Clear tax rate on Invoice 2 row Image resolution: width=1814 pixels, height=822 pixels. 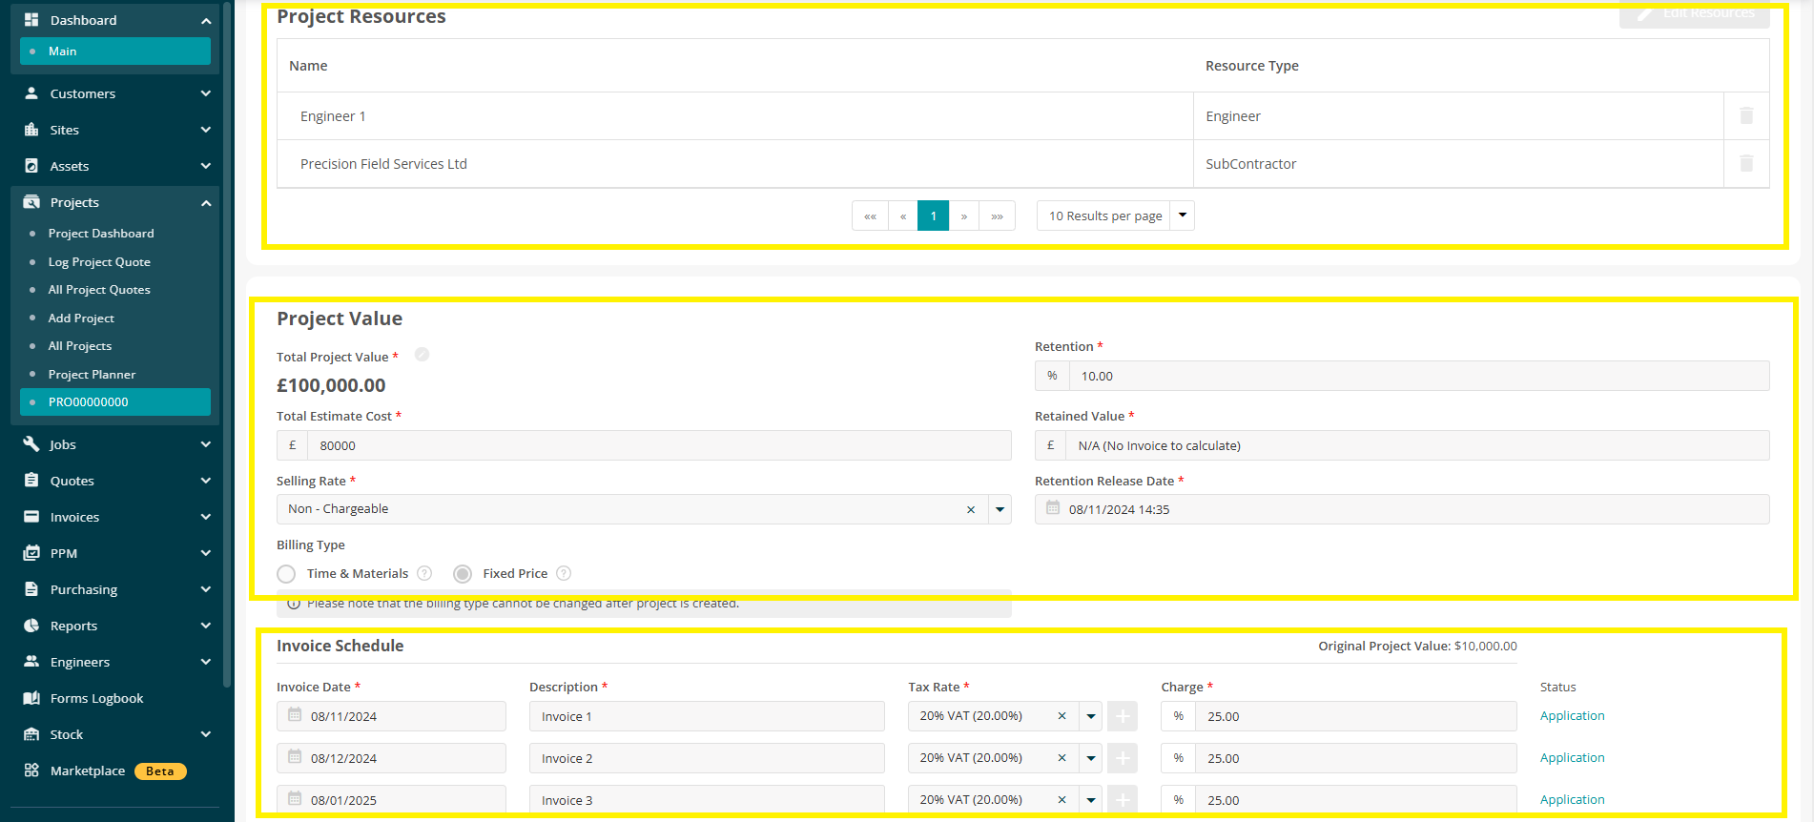pos(1062,758)
